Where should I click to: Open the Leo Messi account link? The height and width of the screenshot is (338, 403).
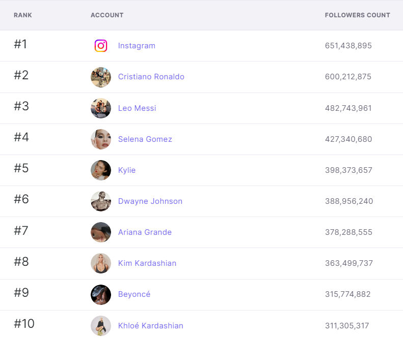pyautogui.click(x=137, y=108)
